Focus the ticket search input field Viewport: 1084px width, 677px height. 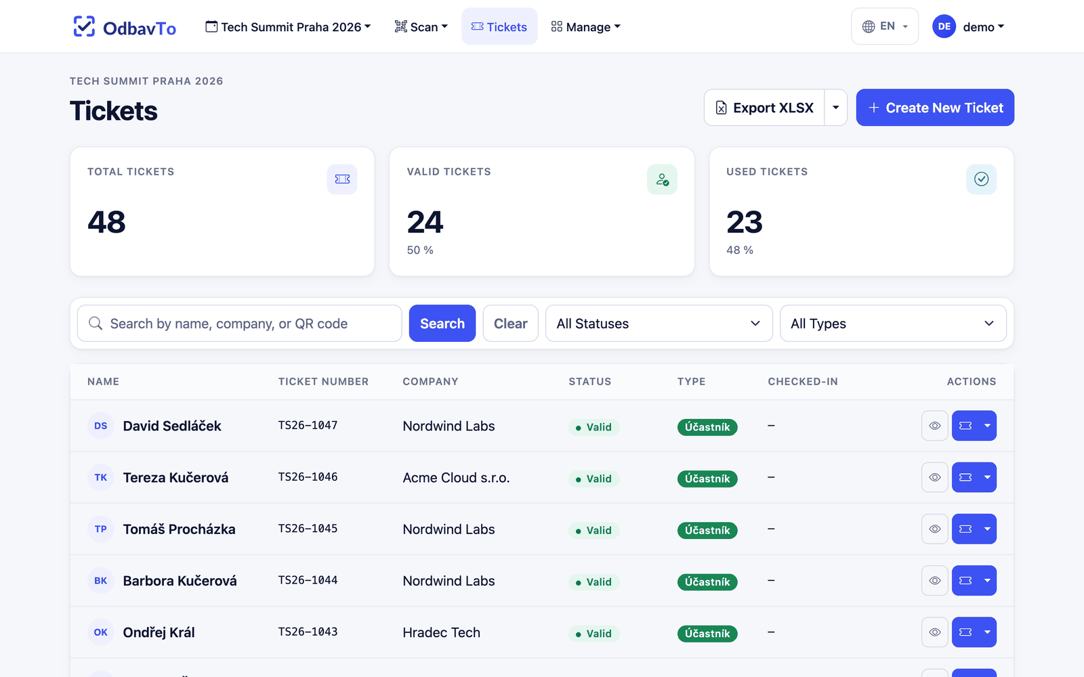(x=240, y=324)
